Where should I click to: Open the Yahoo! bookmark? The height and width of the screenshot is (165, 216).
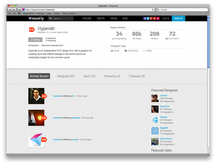pos(57,14)
